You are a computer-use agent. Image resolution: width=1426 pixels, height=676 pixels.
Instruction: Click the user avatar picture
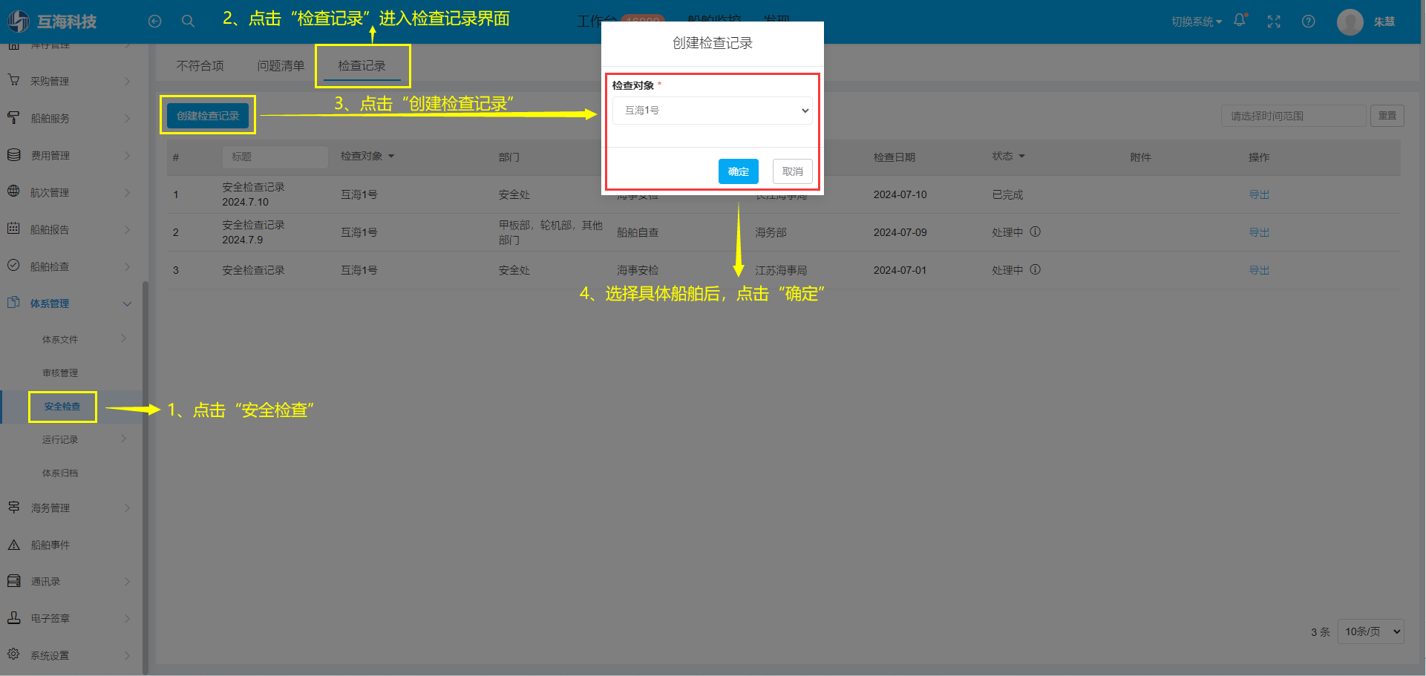click(x=1350, y=22)
